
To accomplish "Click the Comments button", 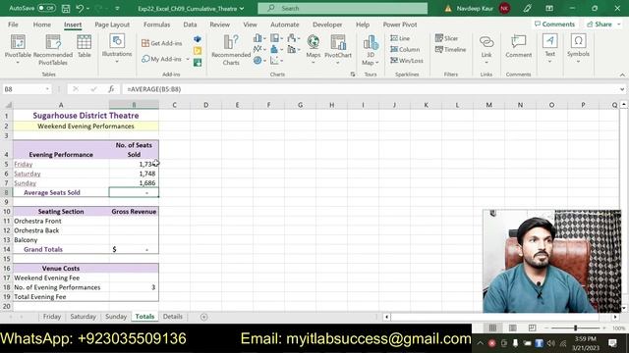I will point(554,24).
